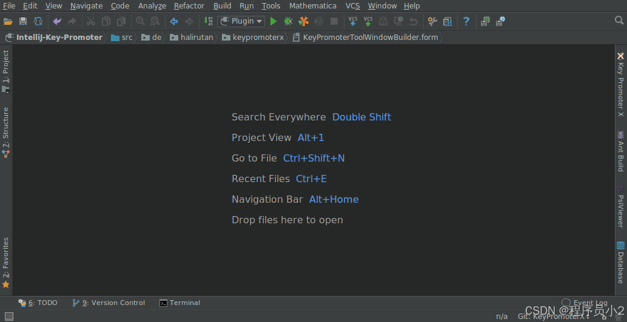The width and height of the screenshot is (627, 322).
Task: Click the greyed-out Stop square icon
Action: (334, 21)
